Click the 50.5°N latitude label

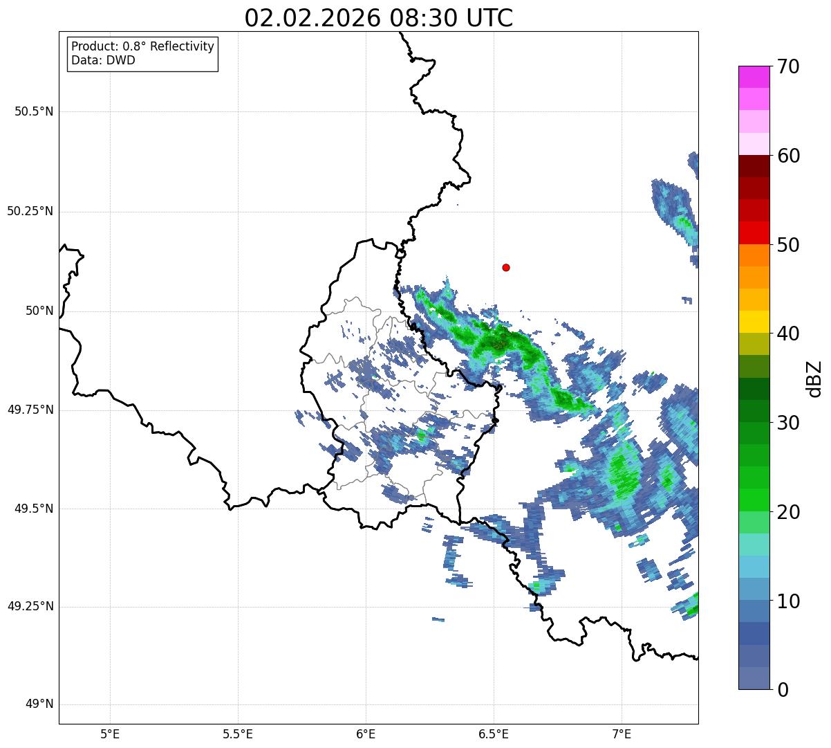(x=34, y=111)
